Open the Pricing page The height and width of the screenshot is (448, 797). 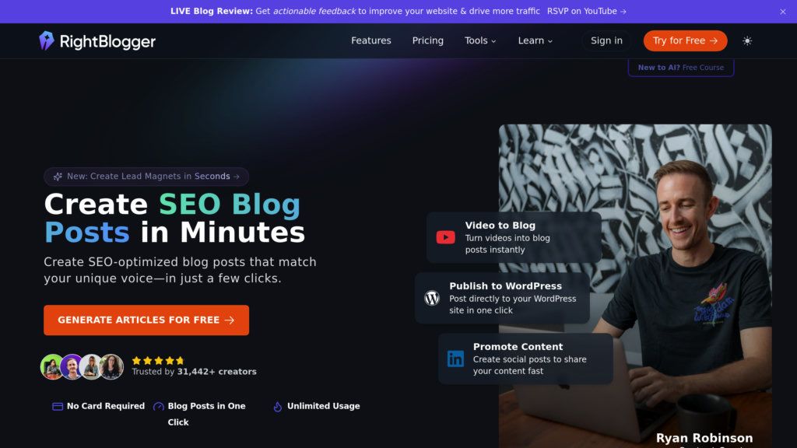tap(427, 40)
